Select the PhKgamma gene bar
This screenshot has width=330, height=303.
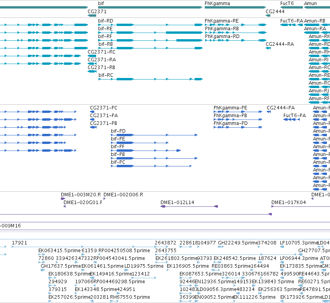click(235, 7)
